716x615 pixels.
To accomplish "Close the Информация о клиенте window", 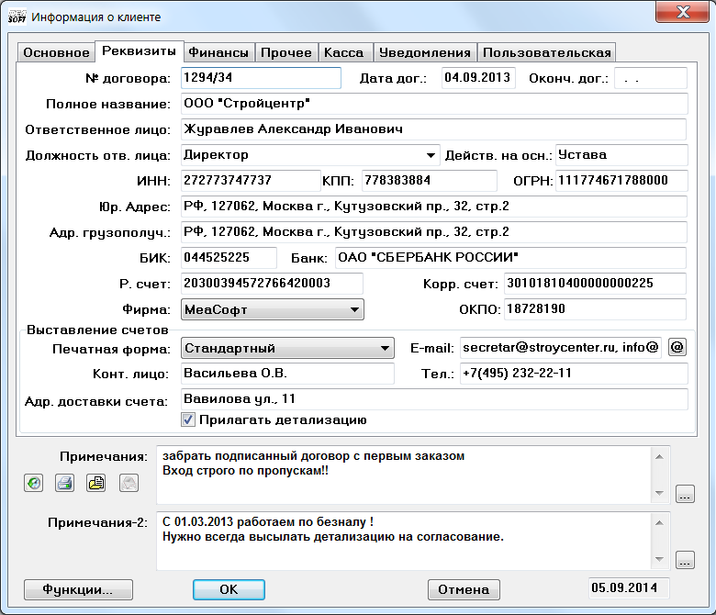I will [x=682, y=12].
